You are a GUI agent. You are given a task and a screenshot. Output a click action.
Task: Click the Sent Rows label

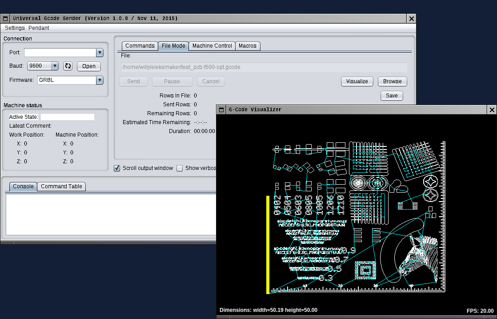click(x=177, y=104)
